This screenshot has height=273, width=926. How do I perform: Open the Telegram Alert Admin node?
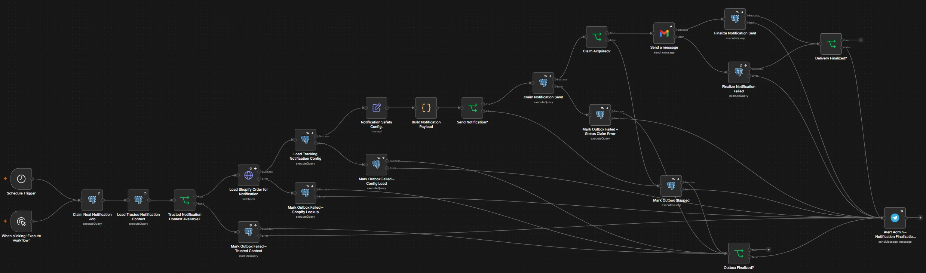pos(895,218)
